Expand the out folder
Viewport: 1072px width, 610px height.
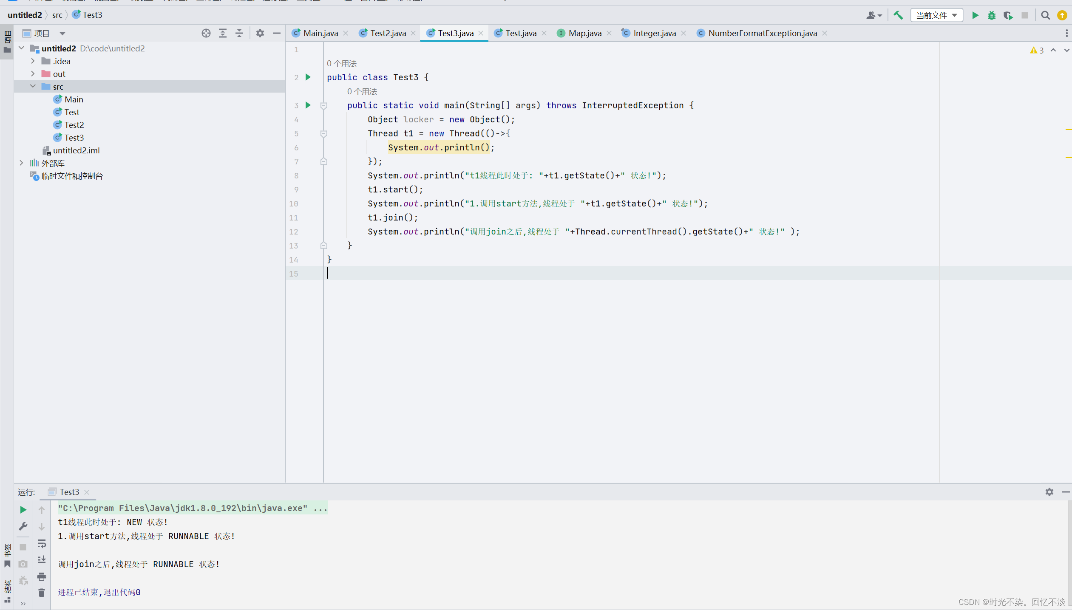[x=33, y=73]
